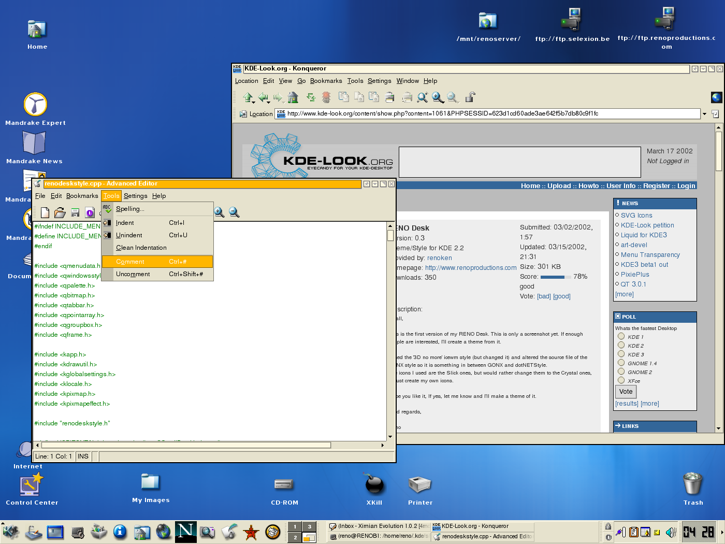725x544 pixels.
Task: Select KDE 3 poll option
Action: coord(621,354)
